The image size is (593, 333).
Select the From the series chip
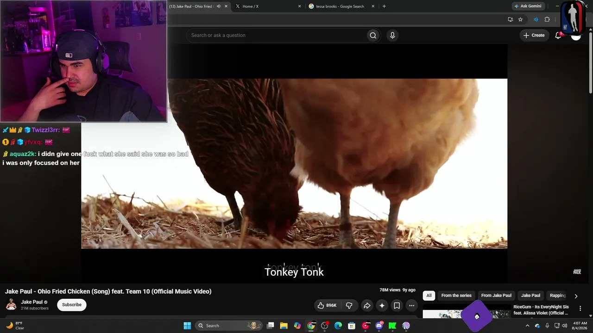pos(456,296)
